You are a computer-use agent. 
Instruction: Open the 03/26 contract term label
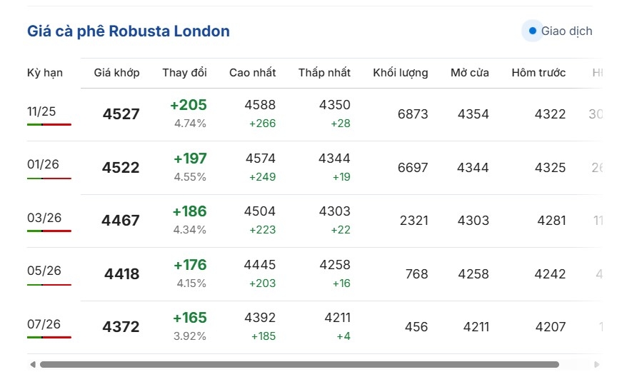coord(43,218)
